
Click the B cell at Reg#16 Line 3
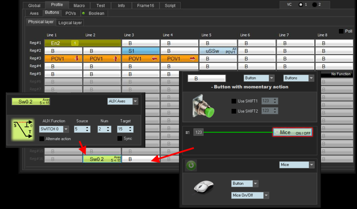coord(141,159)
